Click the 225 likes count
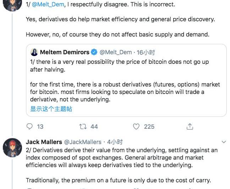Image resolution: width=230 pixels, height=189 pixels. pyautogui.click(x=149, y=127)
